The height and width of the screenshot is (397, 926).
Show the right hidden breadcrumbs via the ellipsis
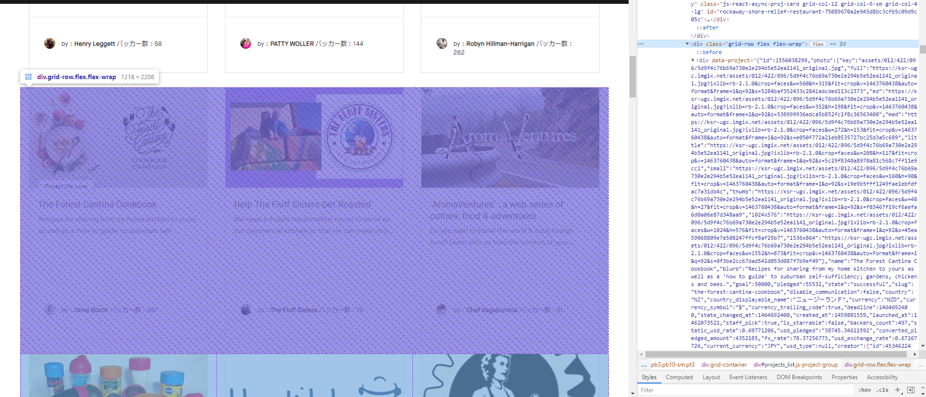[920, 365]
